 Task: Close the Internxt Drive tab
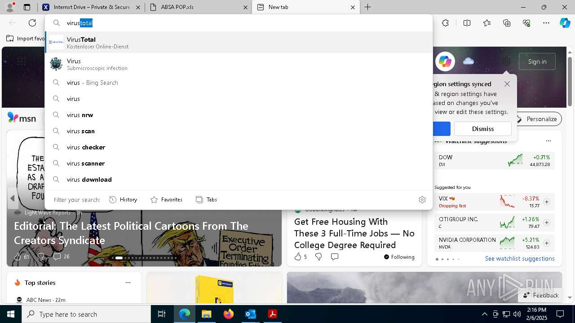tap(138, 7)
